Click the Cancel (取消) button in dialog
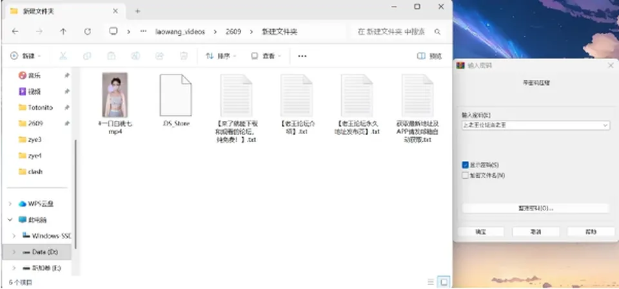 536,232
